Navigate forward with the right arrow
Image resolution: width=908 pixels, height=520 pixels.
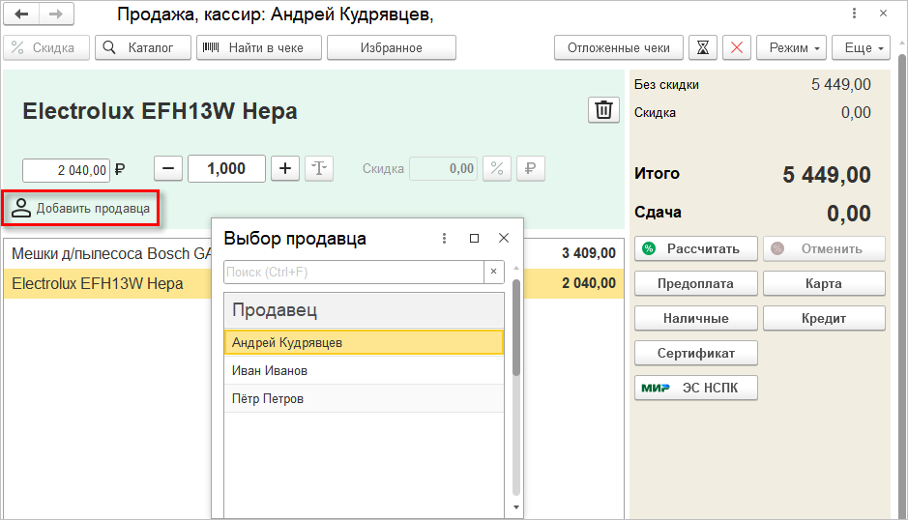point(55,14)
